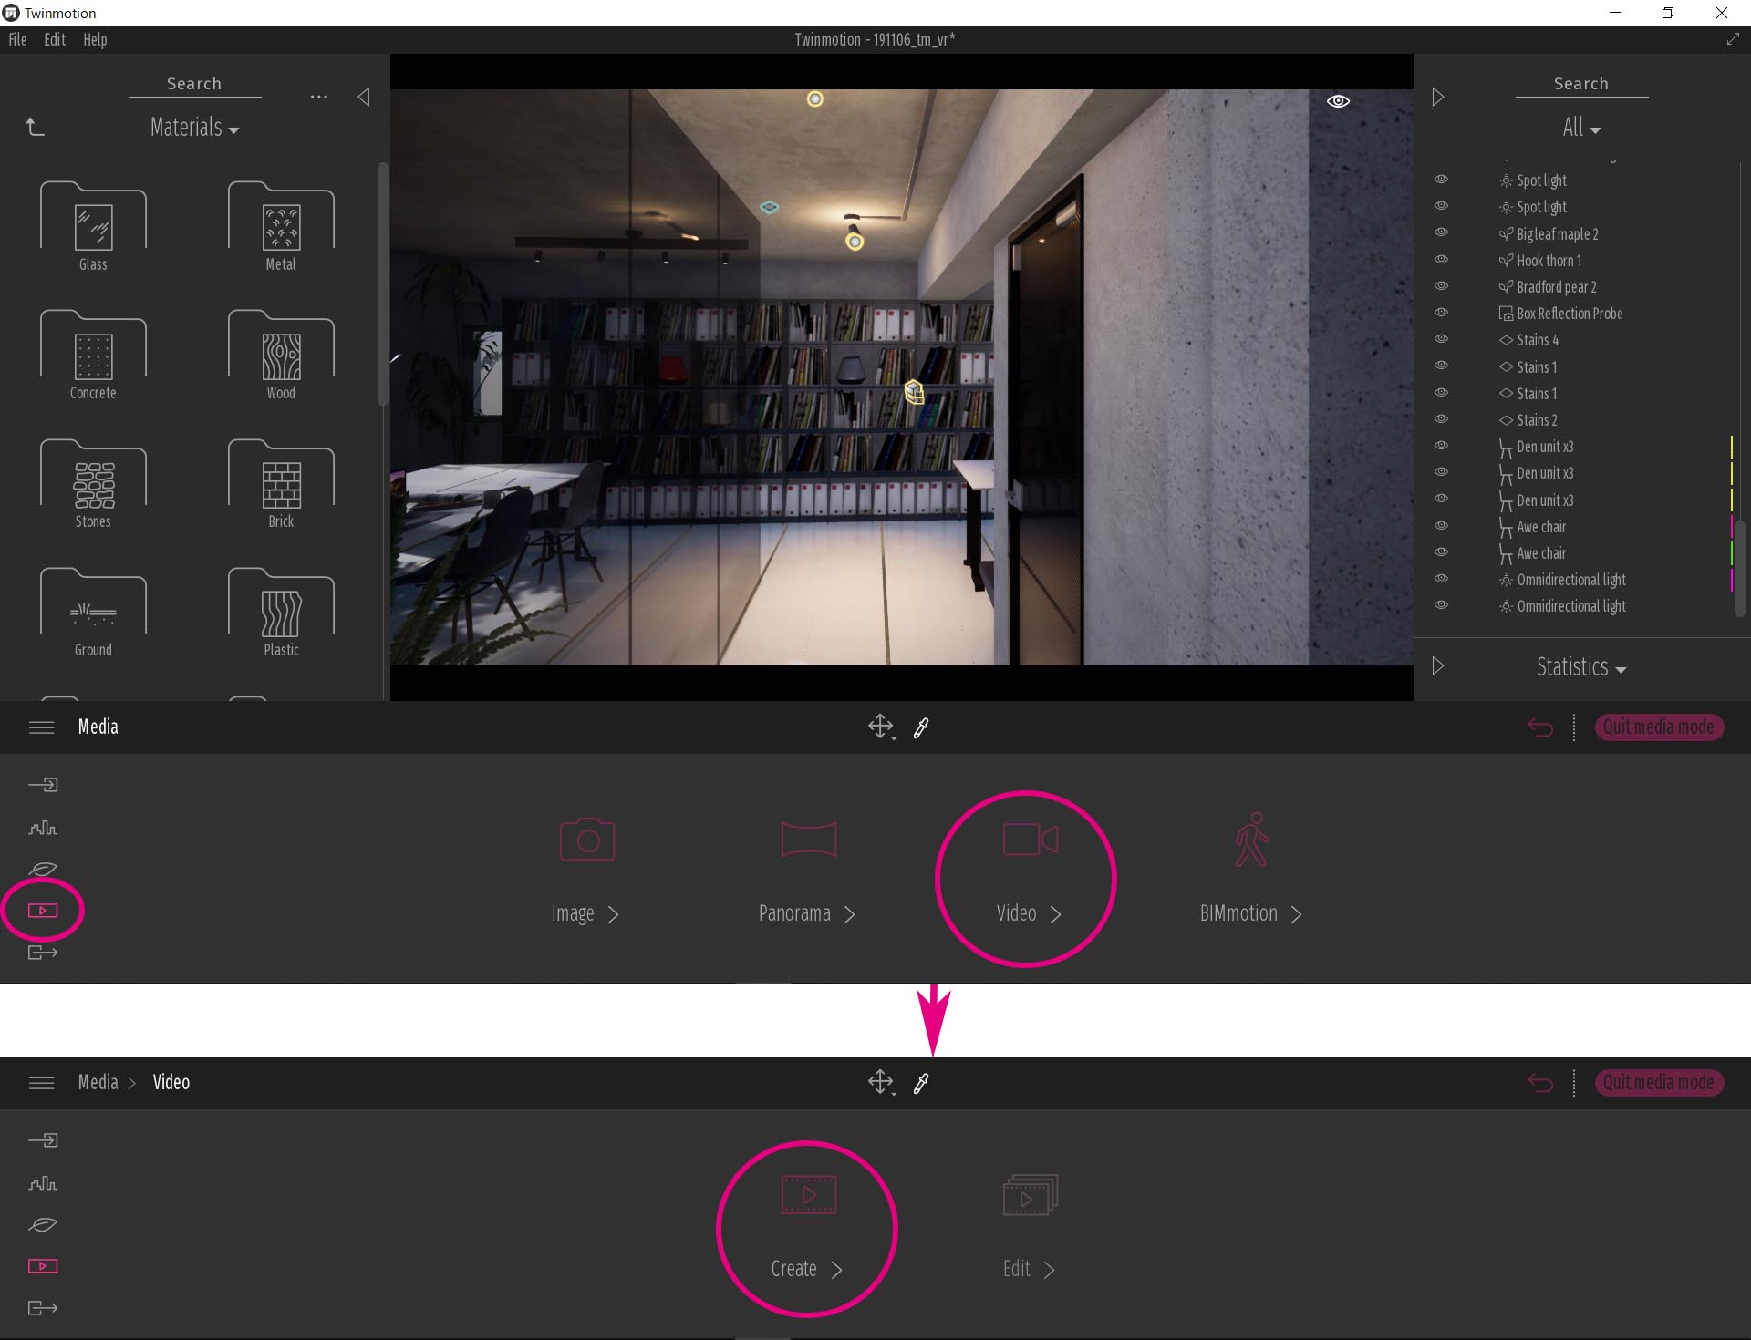Expand the Materials library dropdown
The image size is (1751, 1340).
pyautogui.click(x=194, y=128)
